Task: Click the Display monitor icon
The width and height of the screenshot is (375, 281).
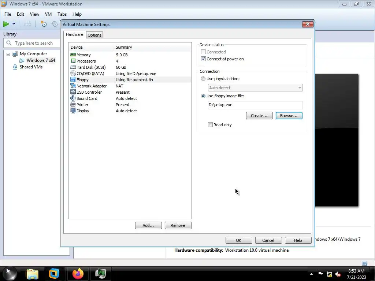Action: point(73,110)
